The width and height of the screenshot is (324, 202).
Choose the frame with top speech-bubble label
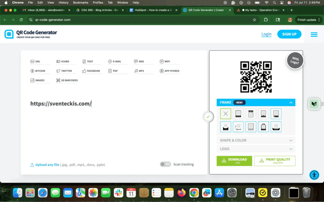(251, 114)
